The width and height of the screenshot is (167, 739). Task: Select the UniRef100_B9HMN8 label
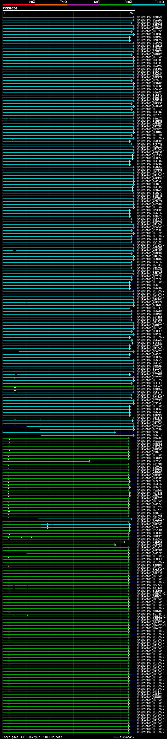point(150,34)
